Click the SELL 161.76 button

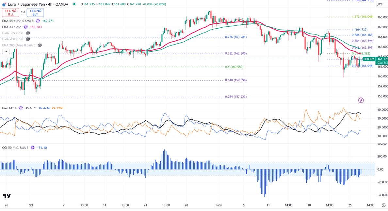(x=11, y=13)
